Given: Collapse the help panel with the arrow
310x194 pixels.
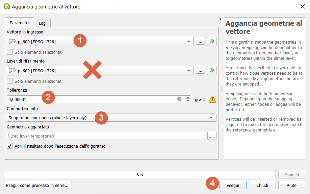Looking at the screenshot, I should (x=221, y=19).
